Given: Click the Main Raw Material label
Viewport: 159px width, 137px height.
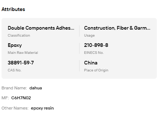Looking at the screenshot, I should tap(23, 53).
